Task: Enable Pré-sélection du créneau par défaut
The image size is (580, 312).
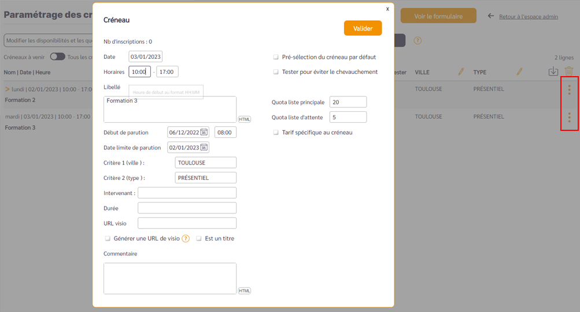Action: coord(276,58)
